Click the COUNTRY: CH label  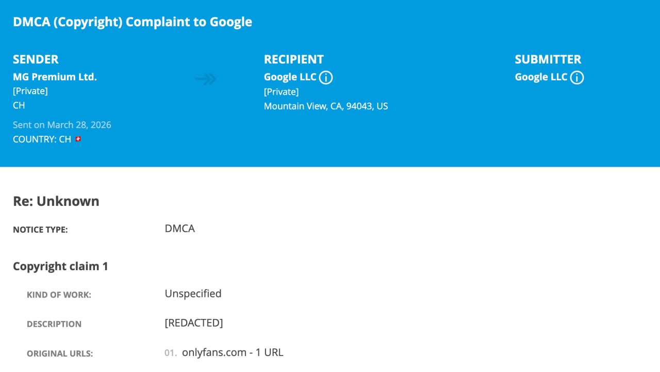[42, 139]
